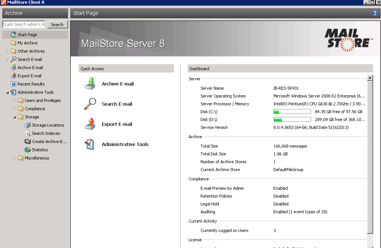Click the Storage folder icon

point(21,117)
